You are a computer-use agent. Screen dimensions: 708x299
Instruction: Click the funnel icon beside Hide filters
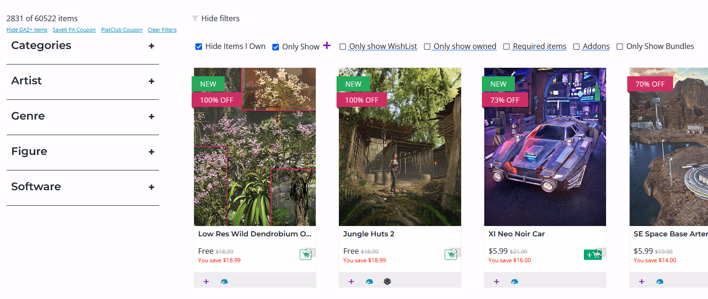pyautogui.click(x=195, y=18)
